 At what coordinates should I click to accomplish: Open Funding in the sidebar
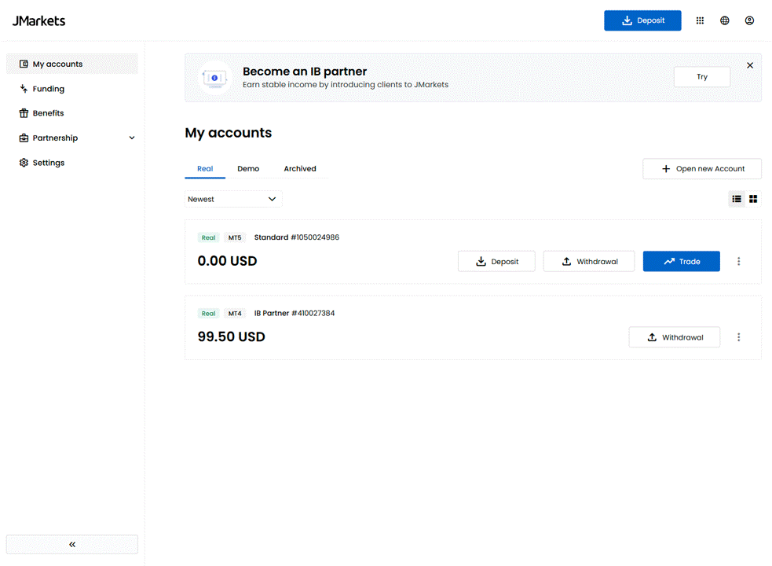tap(72, 89)
